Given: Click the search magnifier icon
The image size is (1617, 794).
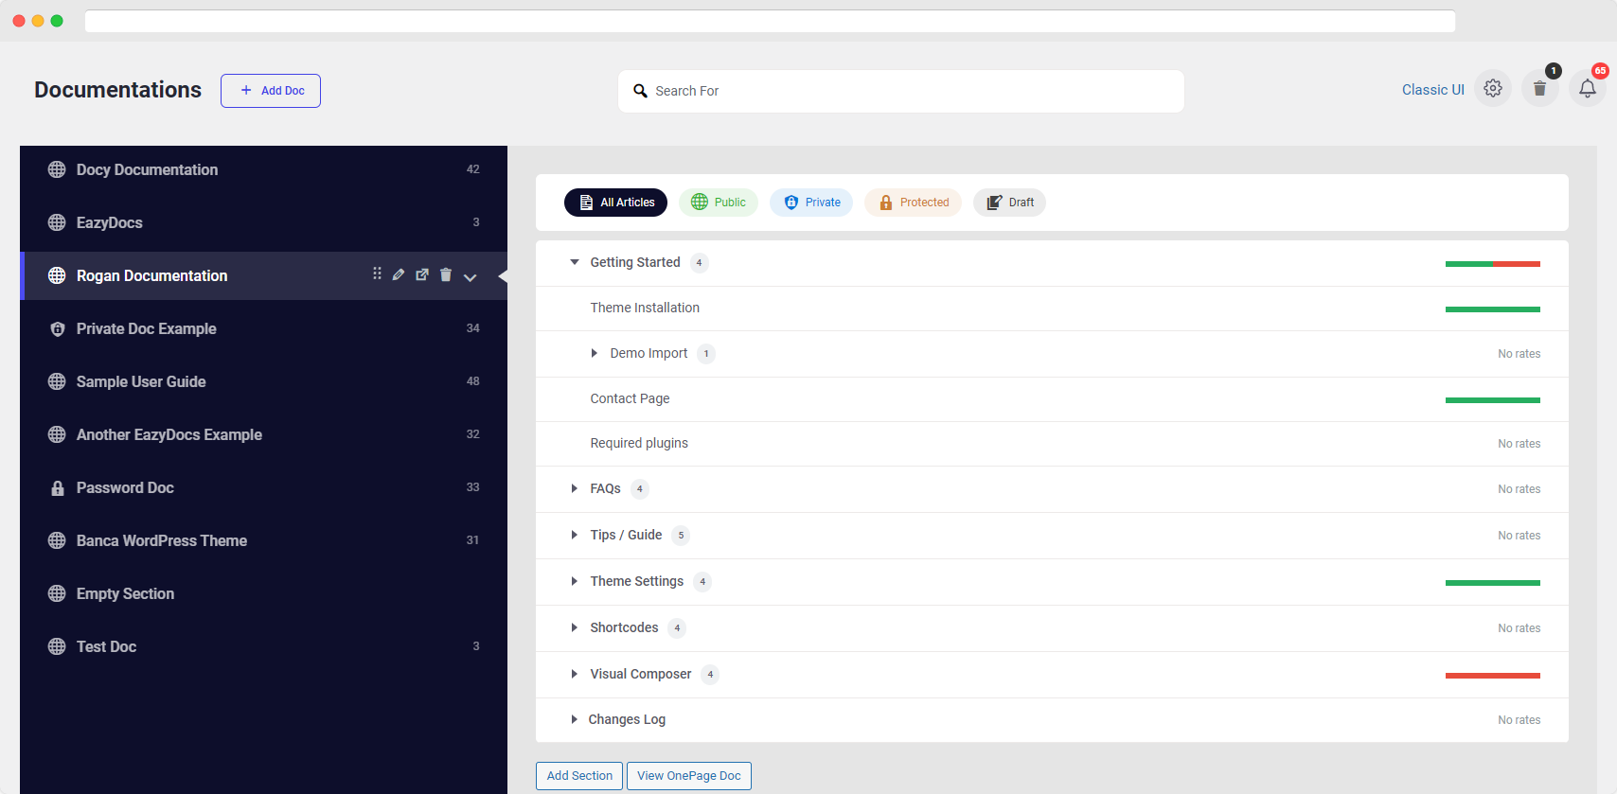Looking at the screenshot, I should pos(641,91).
